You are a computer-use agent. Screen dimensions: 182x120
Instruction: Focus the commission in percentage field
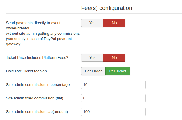point(113,85)
